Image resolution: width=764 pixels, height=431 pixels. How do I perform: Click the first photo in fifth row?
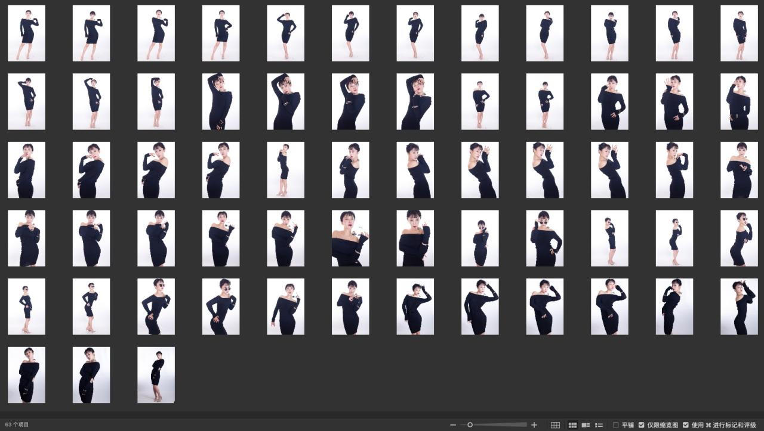(x=26, y=306)
